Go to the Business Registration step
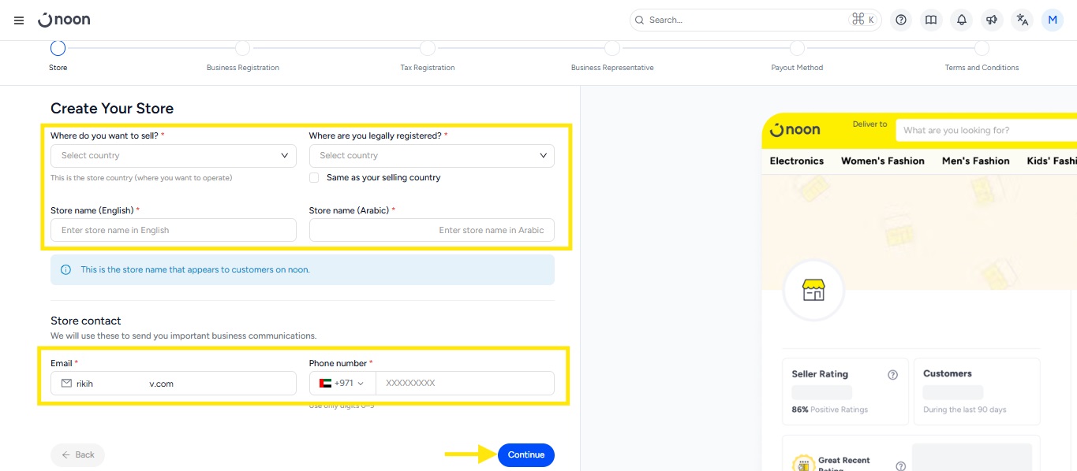This screenshot has width=1077, height=471. click(x=242, y=49)
